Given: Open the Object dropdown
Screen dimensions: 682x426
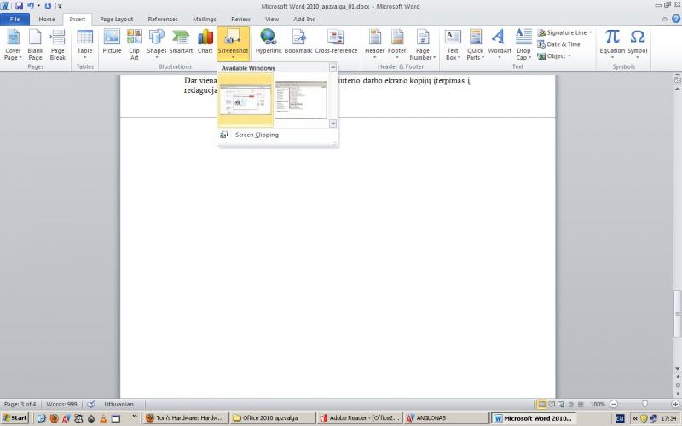Looking at the screenshot, I should [x=553, y=56].
